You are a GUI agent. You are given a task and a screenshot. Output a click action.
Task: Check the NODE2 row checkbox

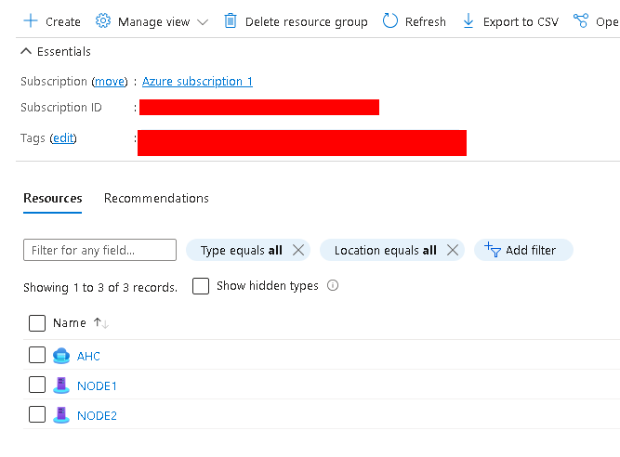point(37,414)
